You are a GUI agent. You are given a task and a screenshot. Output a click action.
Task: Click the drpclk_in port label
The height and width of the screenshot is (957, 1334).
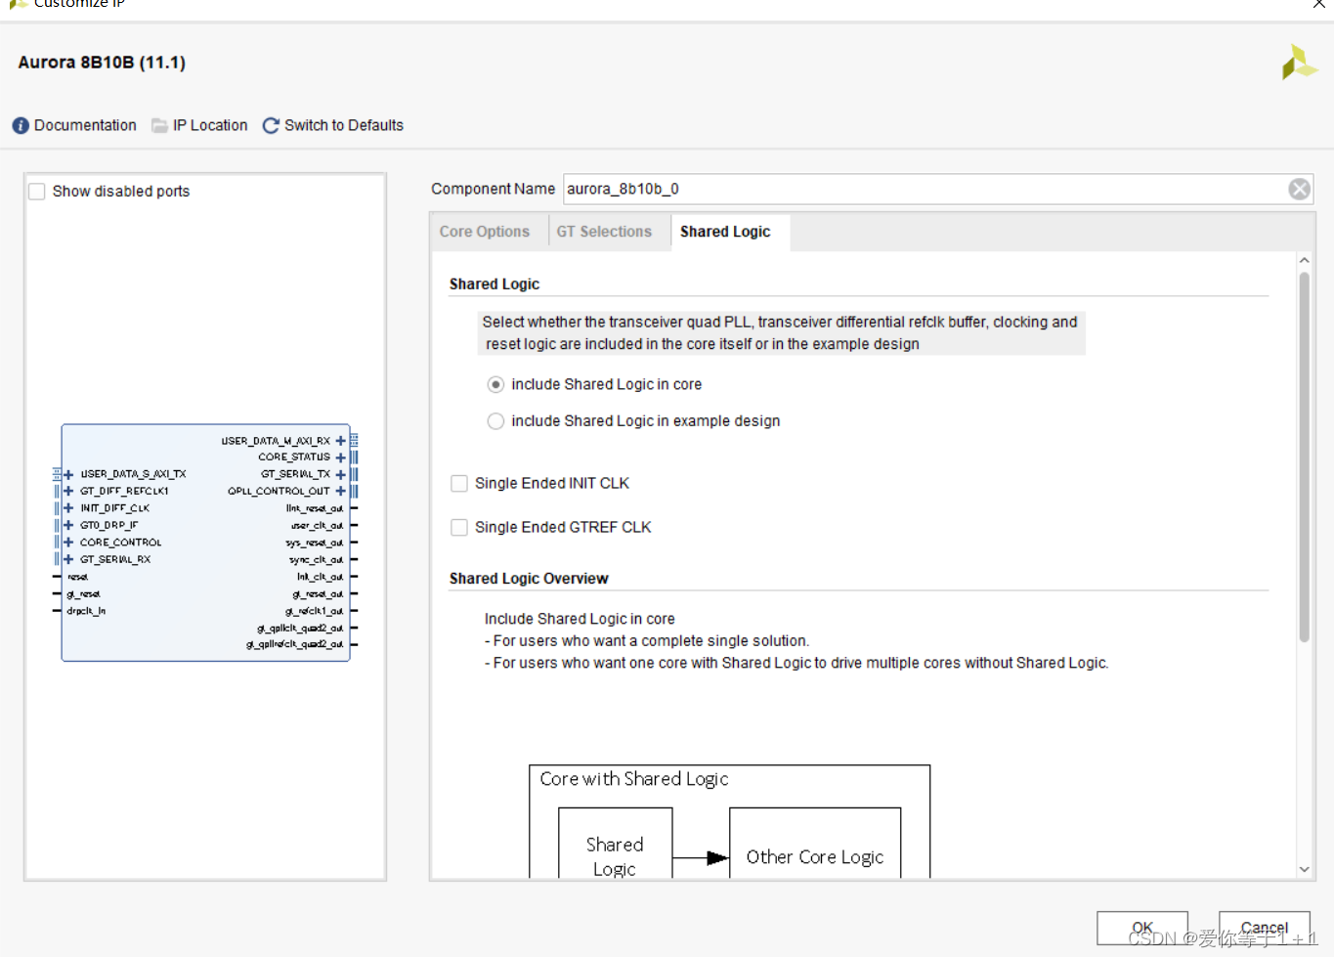tap(86, 611)
